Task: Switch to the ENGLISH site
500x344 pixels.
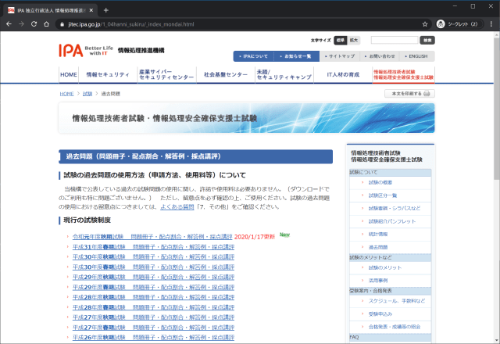Action: click(x=416, y=56)
